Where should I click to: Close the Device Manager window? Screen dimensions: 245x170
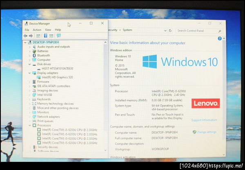(102, 23)
